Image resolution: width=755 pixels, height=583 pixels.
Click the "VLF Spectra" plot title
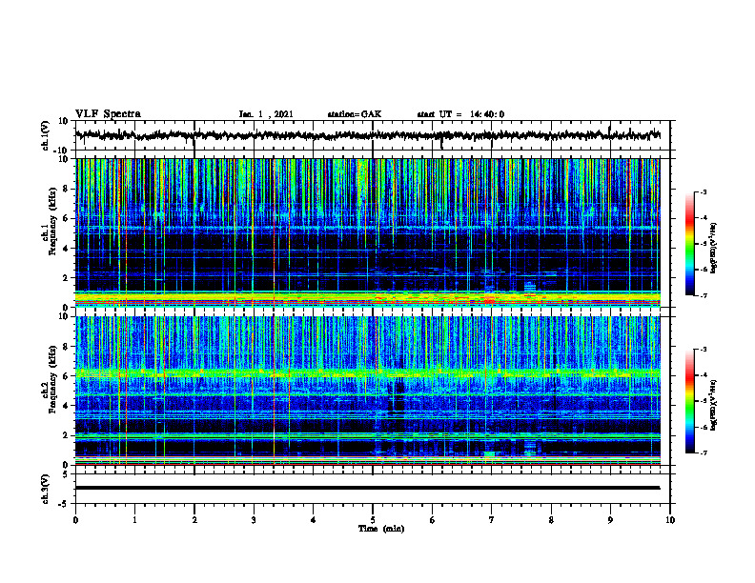[108, 114]
